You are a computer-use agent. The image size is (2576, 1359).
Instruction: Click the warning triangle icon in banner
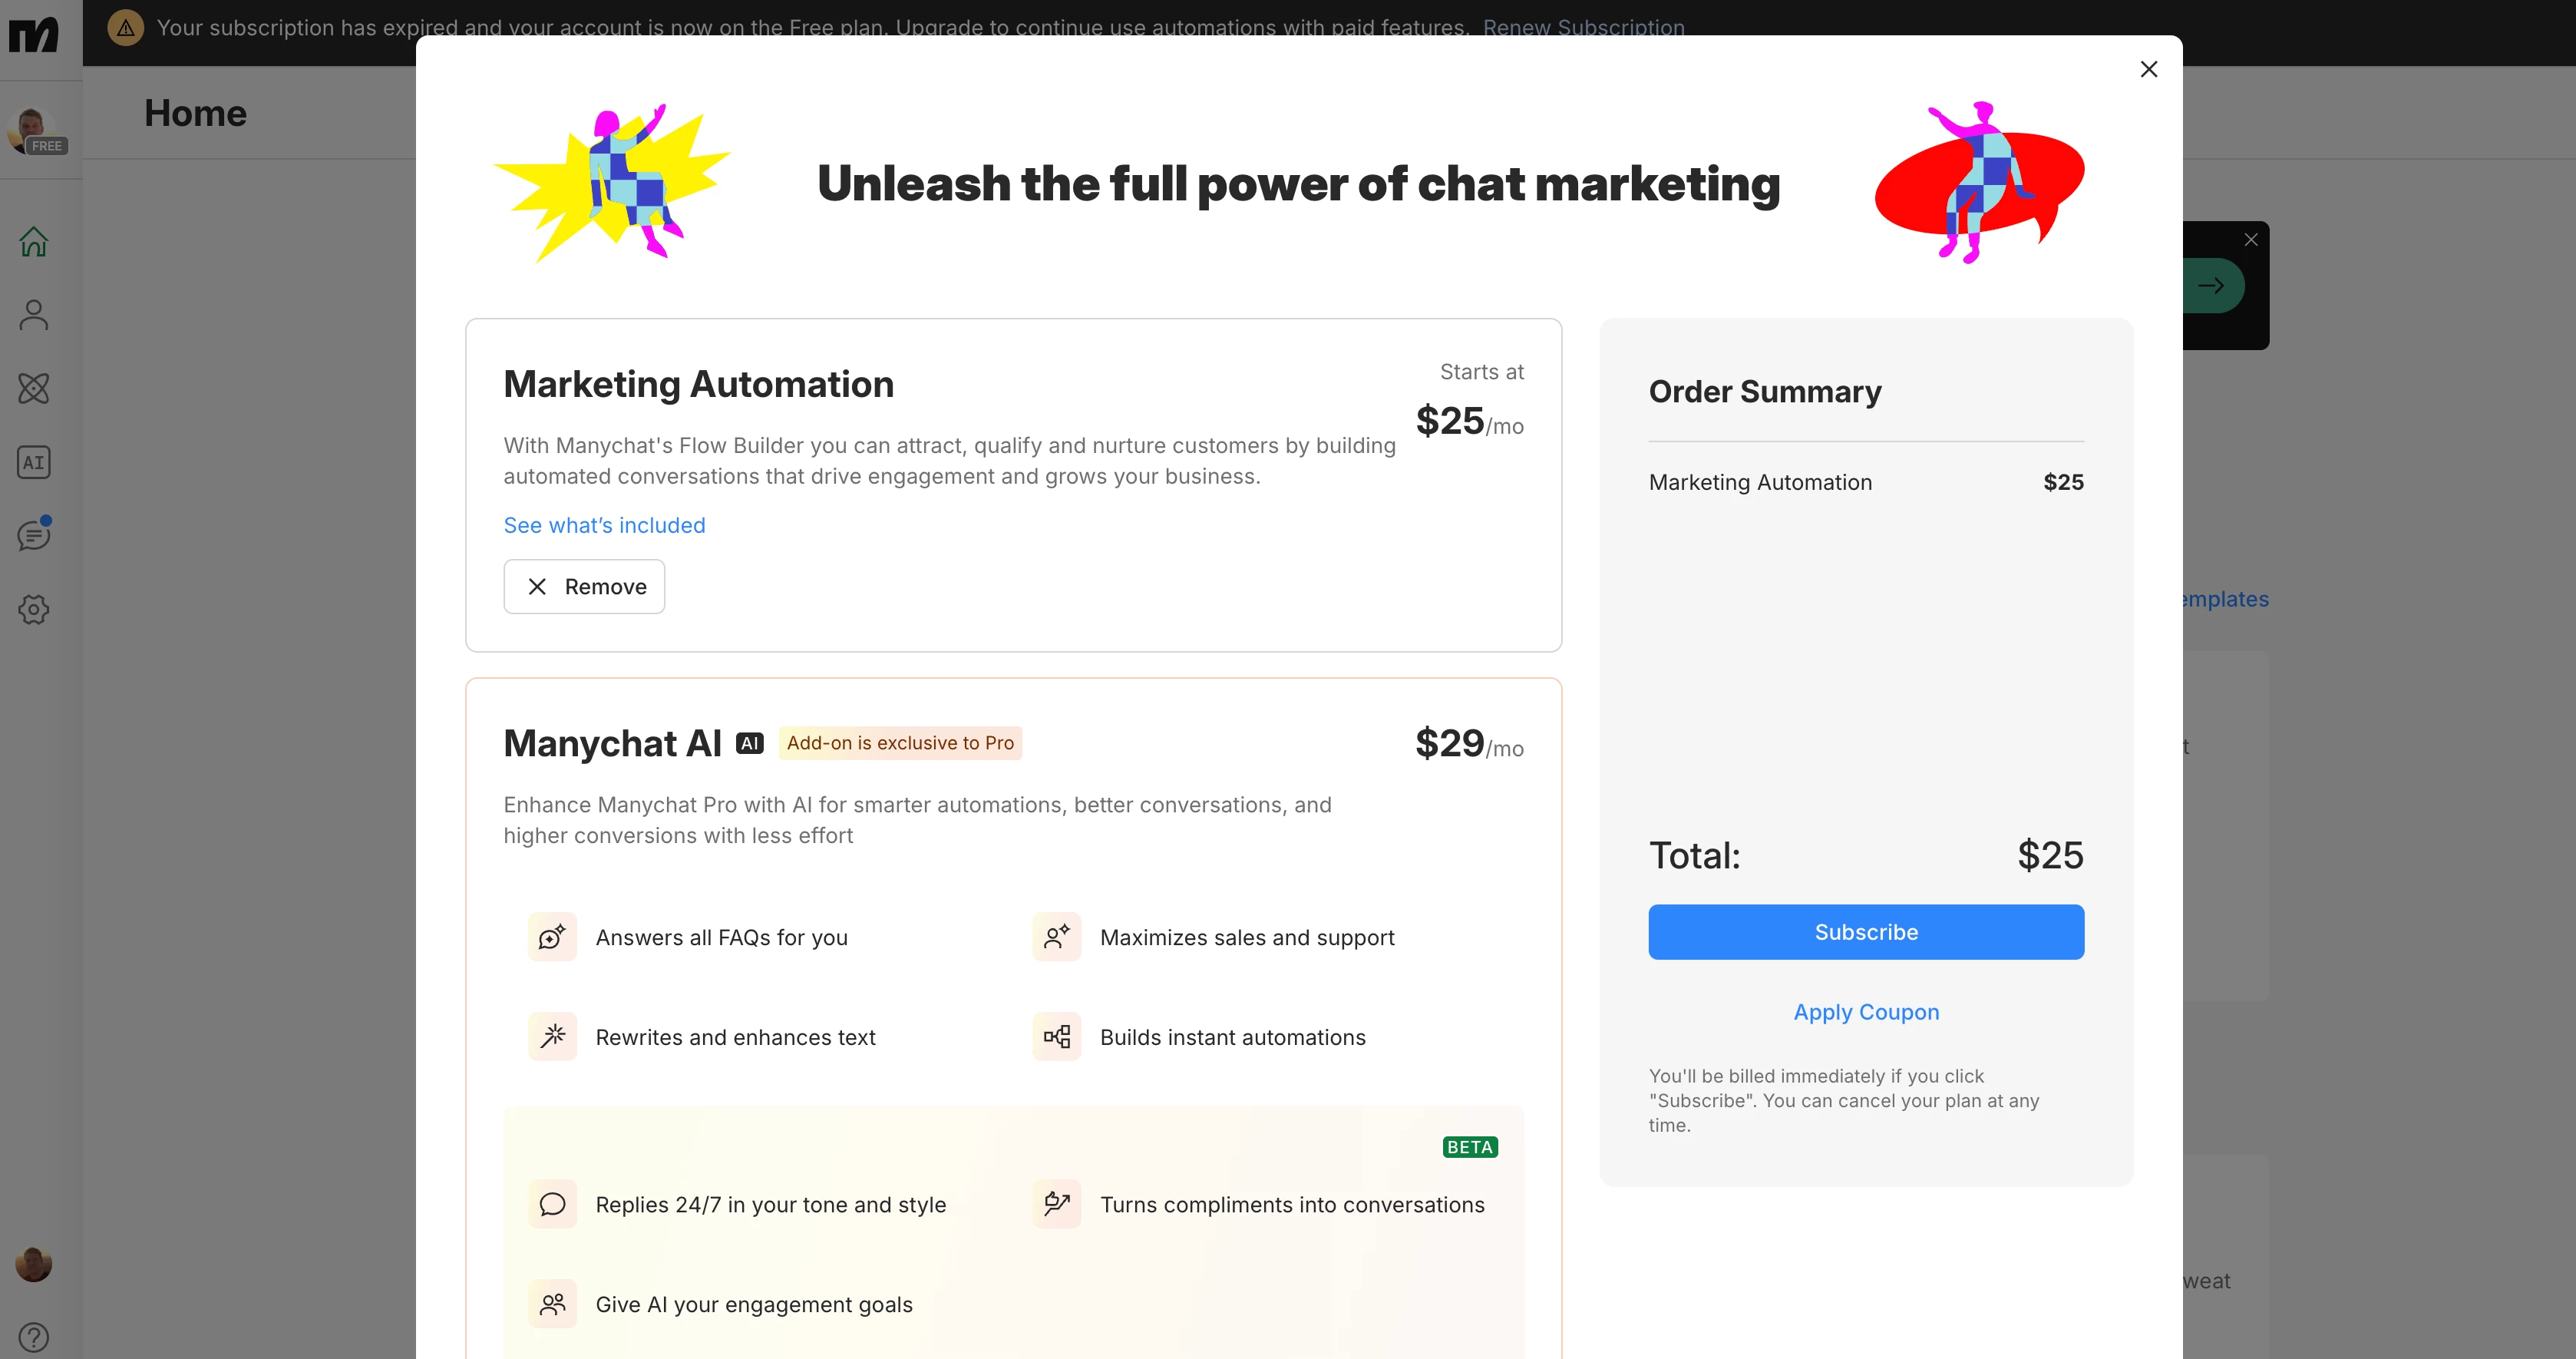point(126,28)
